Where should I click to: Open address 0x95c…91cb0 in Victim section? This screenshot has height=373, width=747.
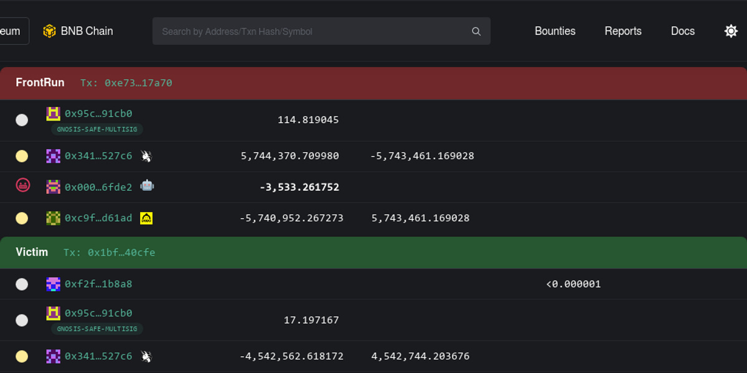[x=98, y=313]
